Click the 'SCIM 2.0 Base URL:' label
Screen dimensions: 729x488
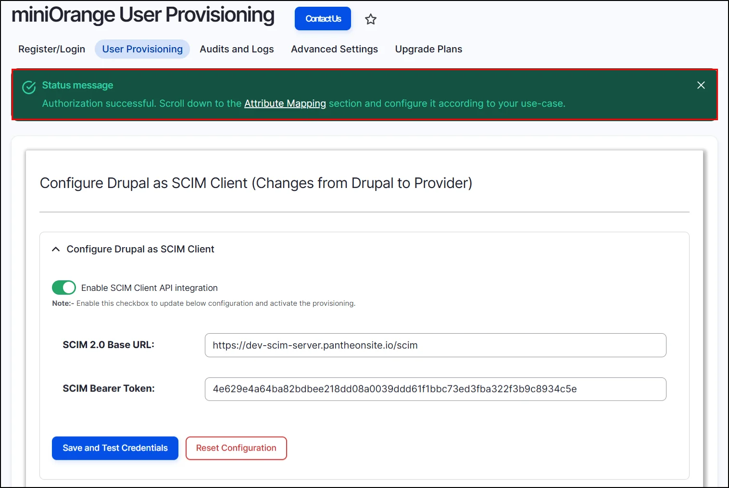click(109, 345)
